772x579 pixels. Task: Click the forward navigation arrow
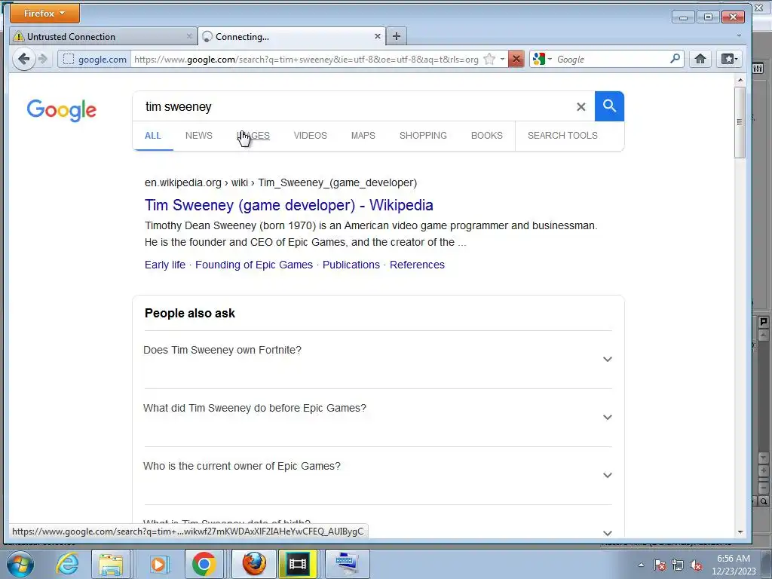click(43, 59)
